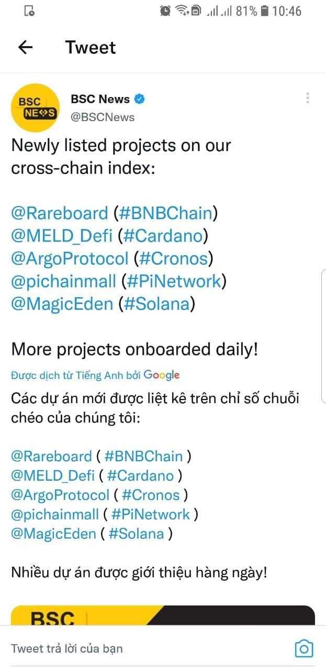The height and width of the screenshot is (671, 326).
Task: Open #Solana hashtag in translated text
Action: click(x=136, y=534)
